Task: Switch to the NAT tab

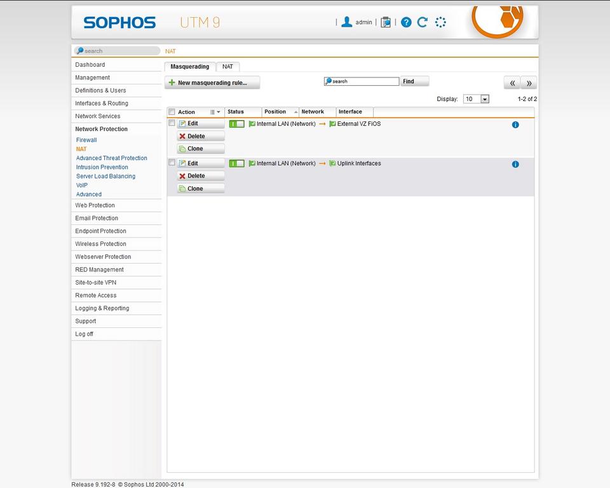Action: (x=227, y=67)
